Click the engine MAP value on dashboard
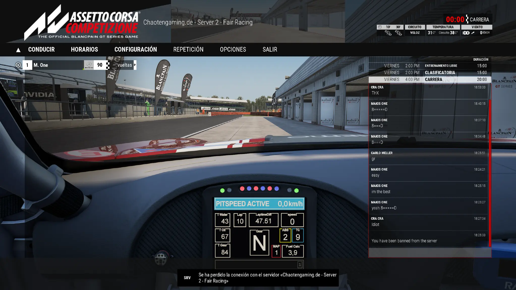Image resolution: width=516 pixels, height=290 pixels. pos(276,251)
